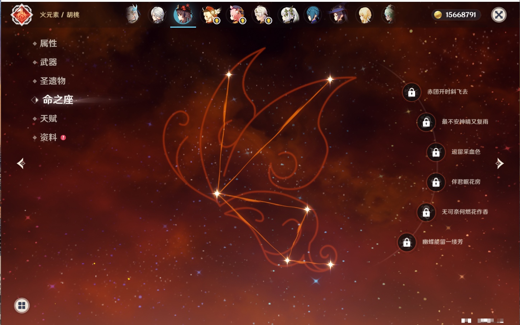Choose the pink-haired Yanfei avatar
Viewport: 520px width, 325px height.
click(236, 15)
